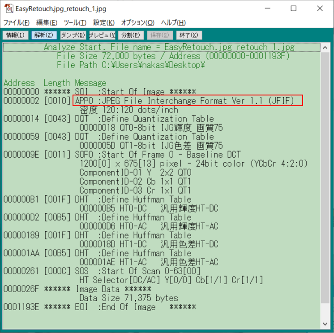Viewport: 334px width, 333px height.
Task: Click the ダンプ(D) dump button
Action: coord(73,35)
